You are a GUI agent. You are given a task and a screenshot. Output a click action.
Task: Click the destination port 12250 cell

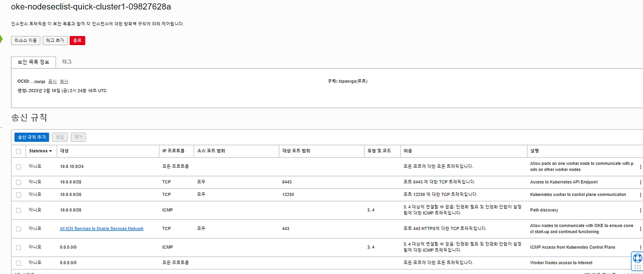point(288,195)
